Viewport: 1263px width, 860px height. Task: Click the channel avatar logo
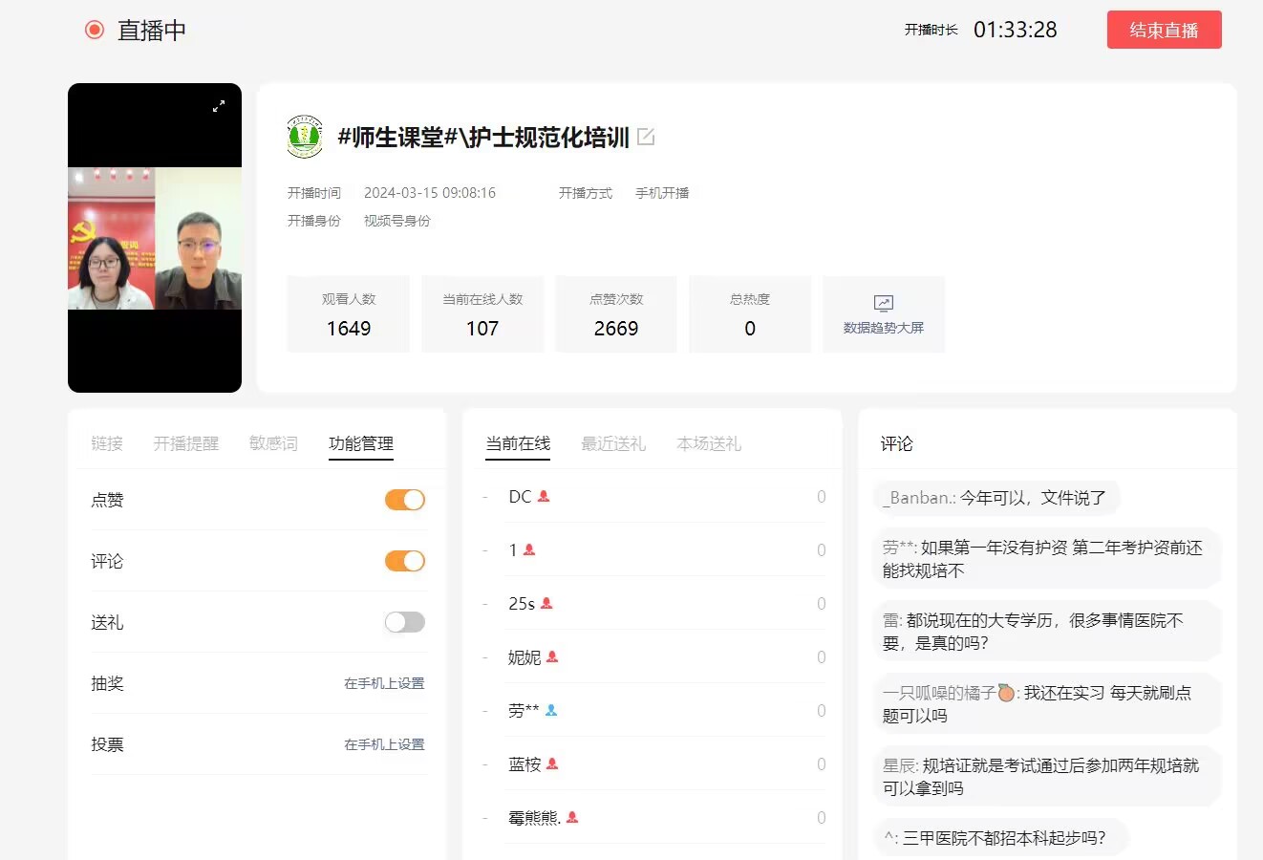(305, 137)
